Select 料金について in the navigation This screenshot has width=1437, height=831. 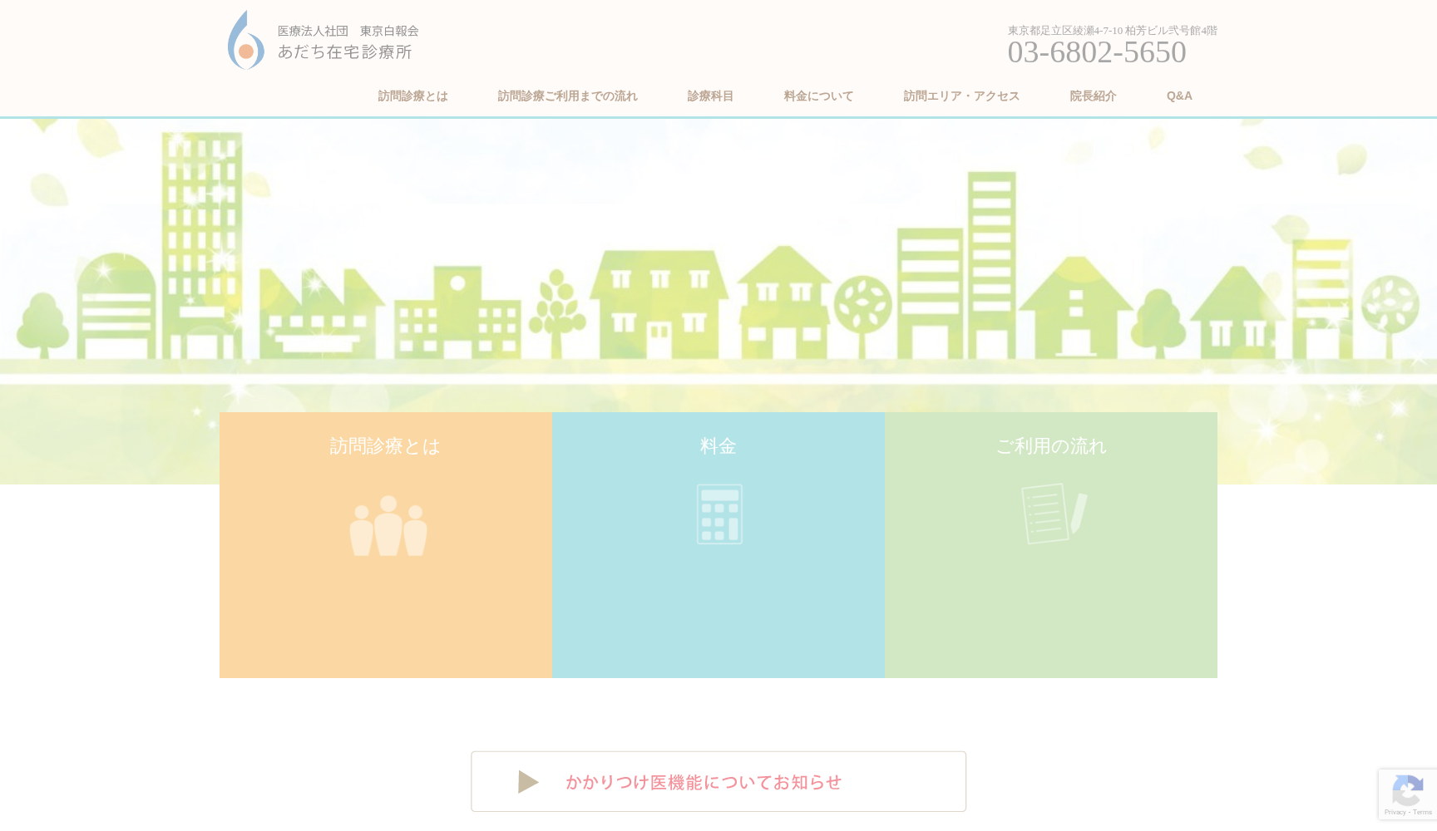click(818, 96)
